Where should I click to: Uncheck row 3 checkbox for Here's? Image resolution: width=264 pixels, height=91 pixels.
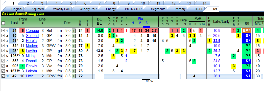pos(3,41)
